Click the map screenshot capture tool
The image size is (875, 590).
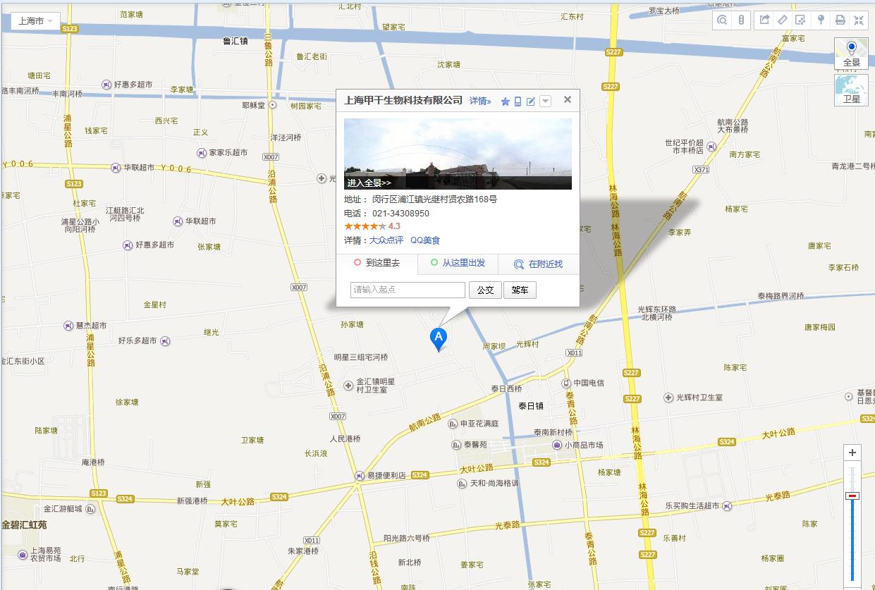(x=801, y=20)
